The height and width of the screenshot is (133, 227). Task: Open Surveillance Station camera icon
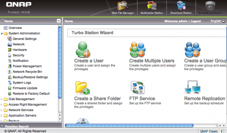(210, 6)
